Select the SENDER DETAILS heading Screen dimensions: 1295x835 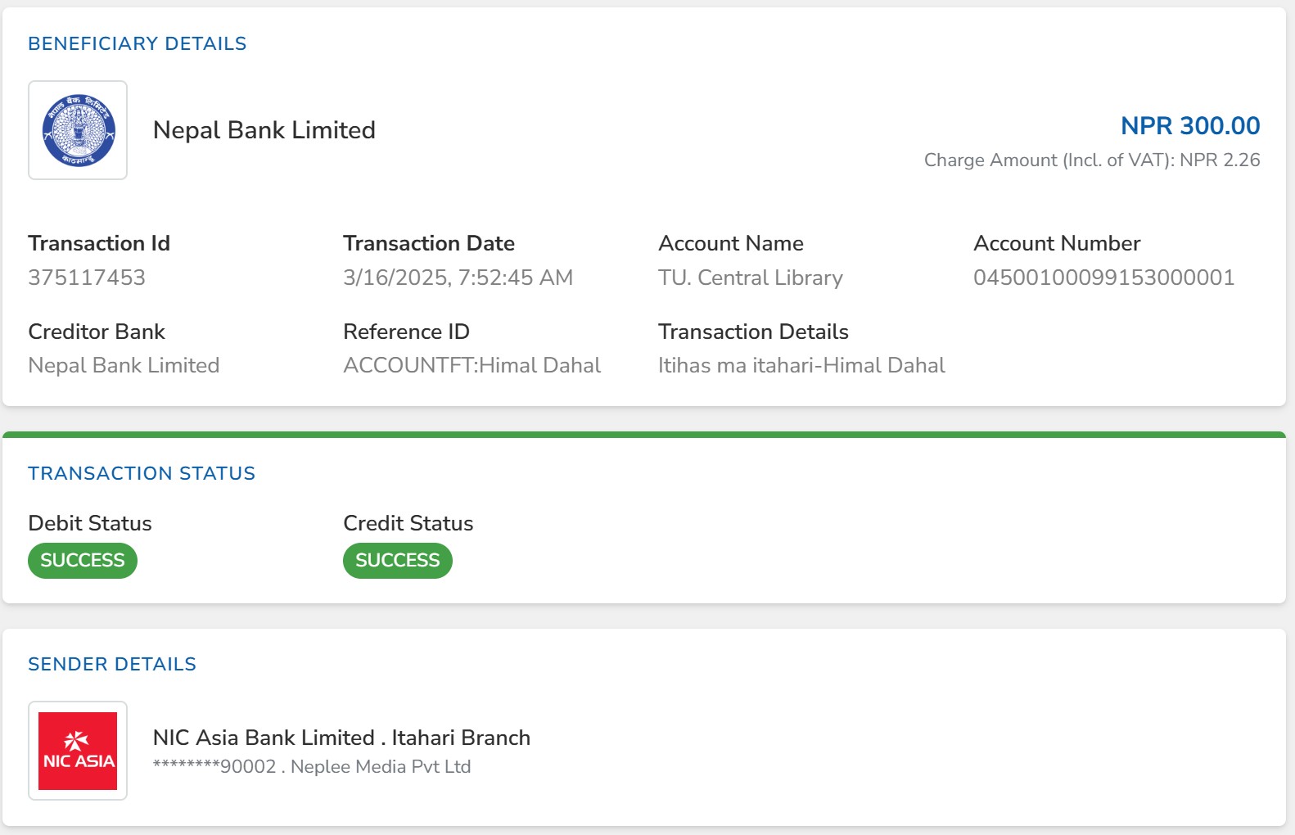[x=112, y=665]
